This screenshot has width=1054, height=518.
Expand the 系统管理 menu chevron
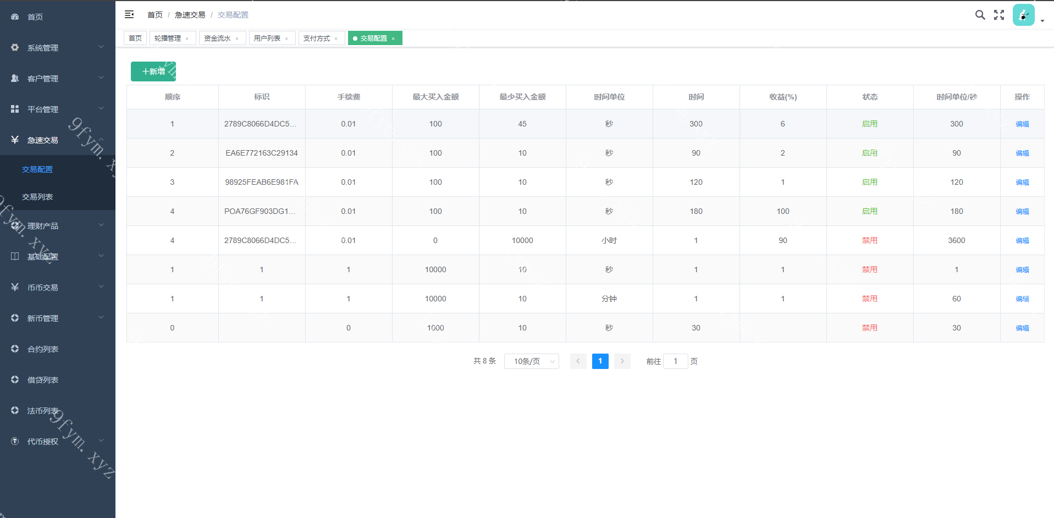click(x=101, y=47)
